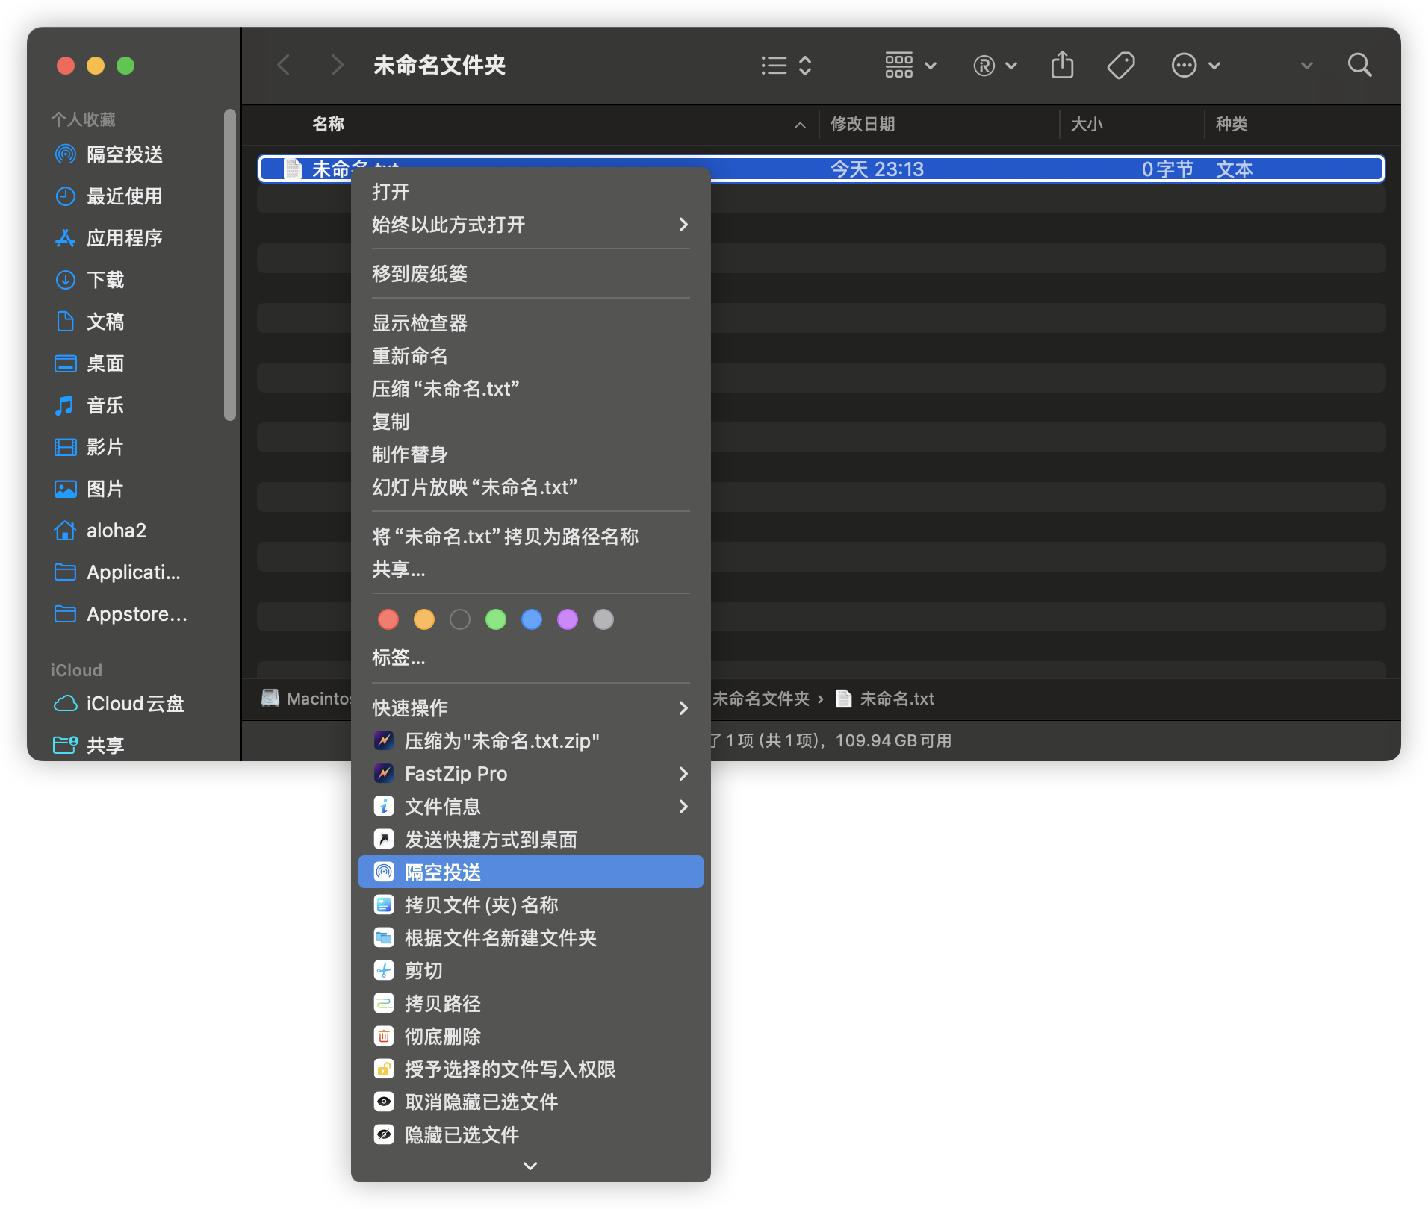
Task: Open AirDrop (隔空投送) in the sidebar
Action: coord(124,154)
